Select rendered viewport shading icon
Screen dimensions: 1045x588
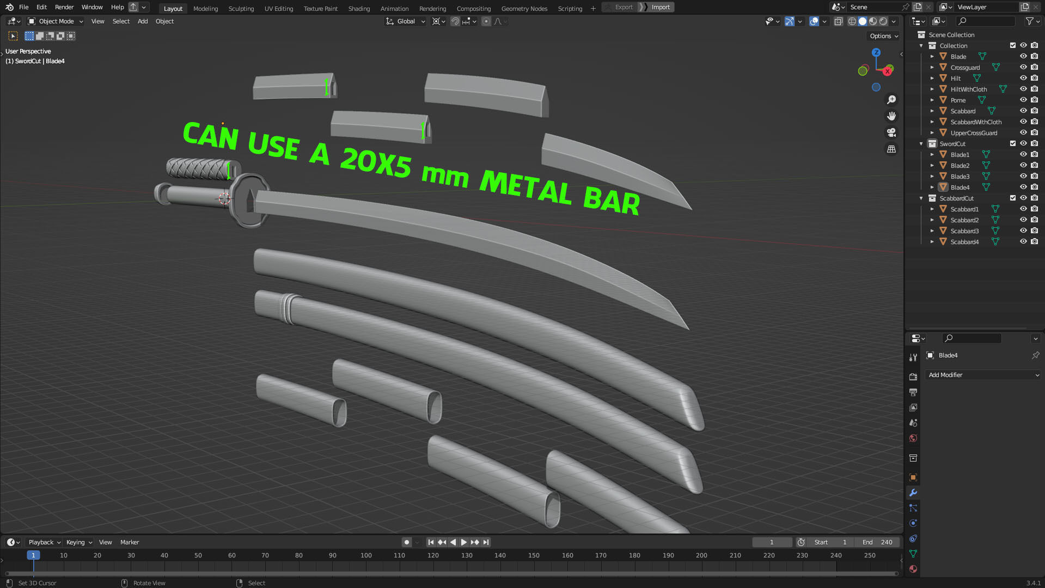point(883,21)
